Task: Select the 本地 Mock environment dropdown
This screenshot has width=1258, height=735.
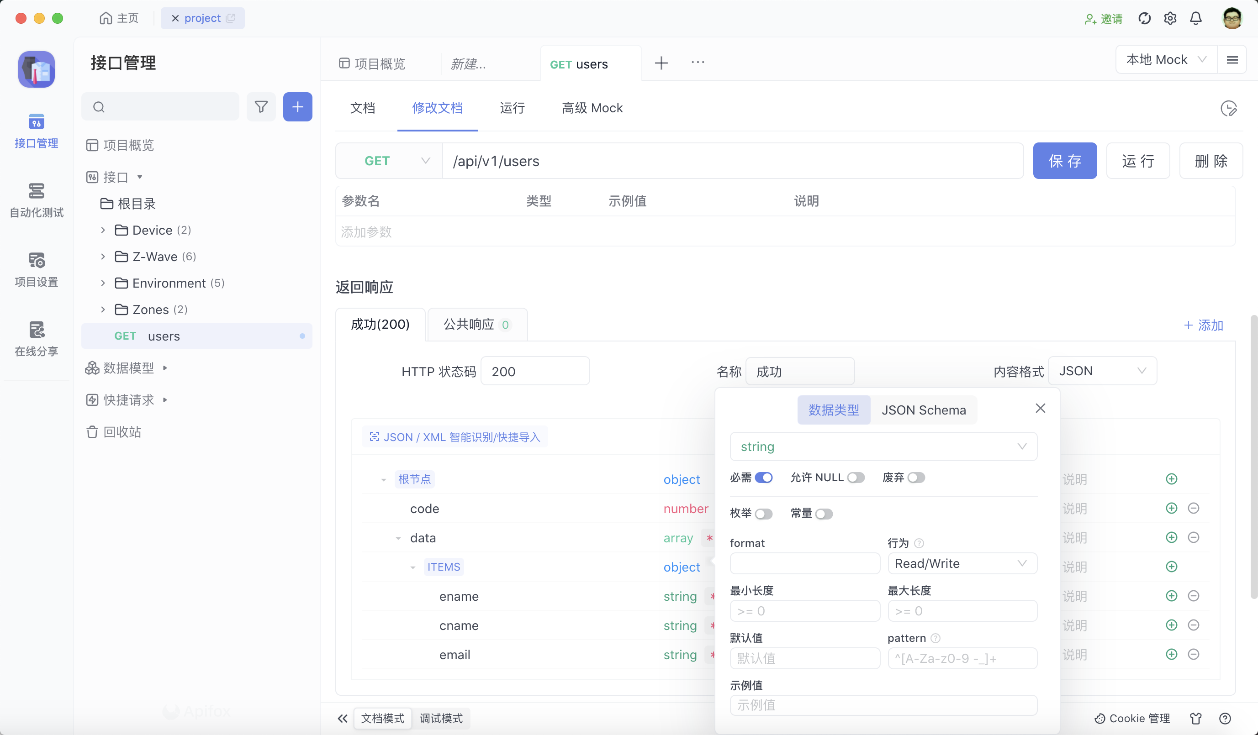Action: [1165, 59]
